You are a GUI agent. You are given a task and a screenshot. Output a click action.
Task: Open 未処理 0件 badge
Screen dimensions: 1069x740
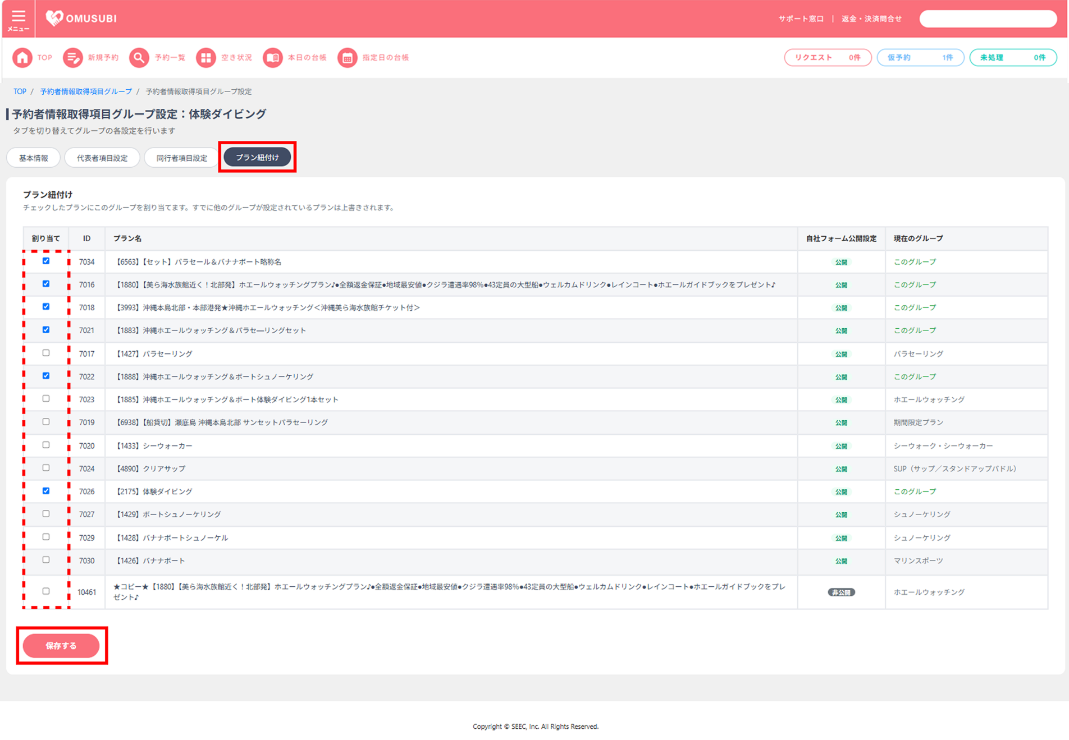click(1013, 58)
